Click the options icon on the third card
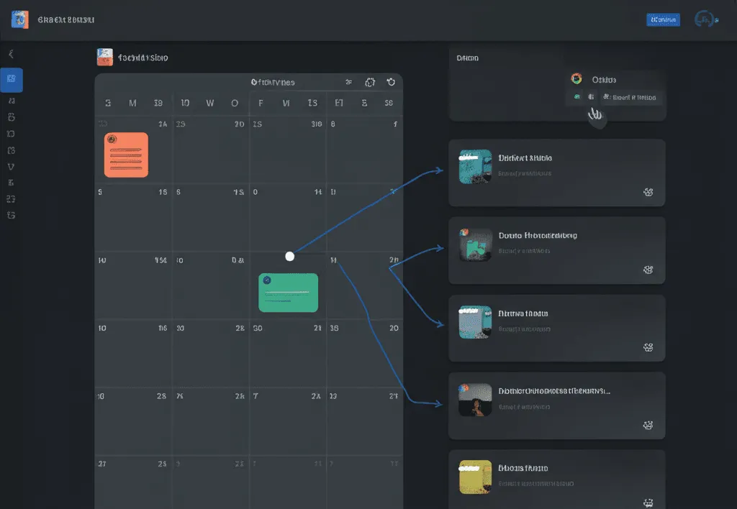Viewport: 737px width, 509px height. pyautogui.click(x=648, y=347)
